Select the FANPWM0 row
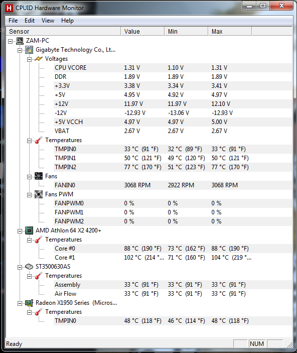 tap(173, 203)
